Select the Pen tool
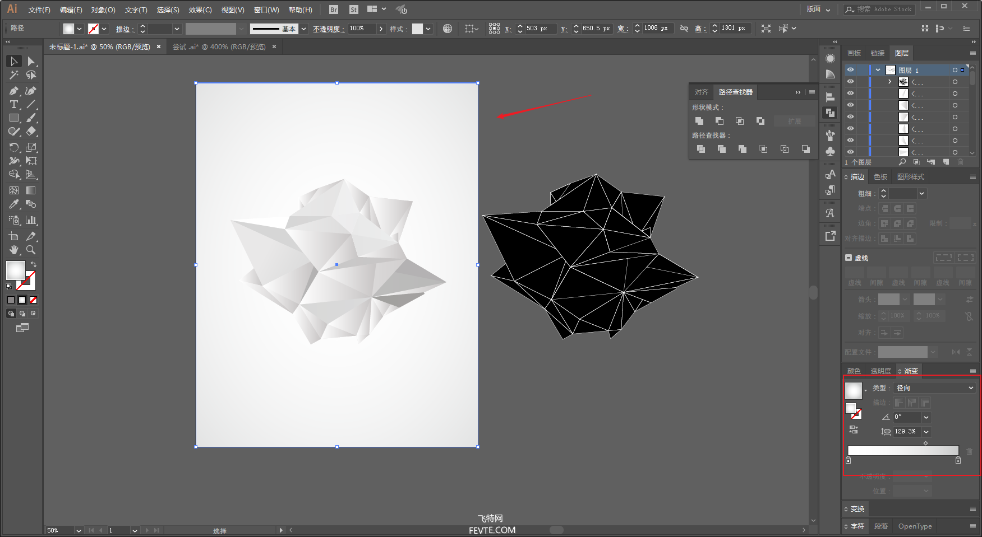Screen dimensions: 982x537 [14, 91]
